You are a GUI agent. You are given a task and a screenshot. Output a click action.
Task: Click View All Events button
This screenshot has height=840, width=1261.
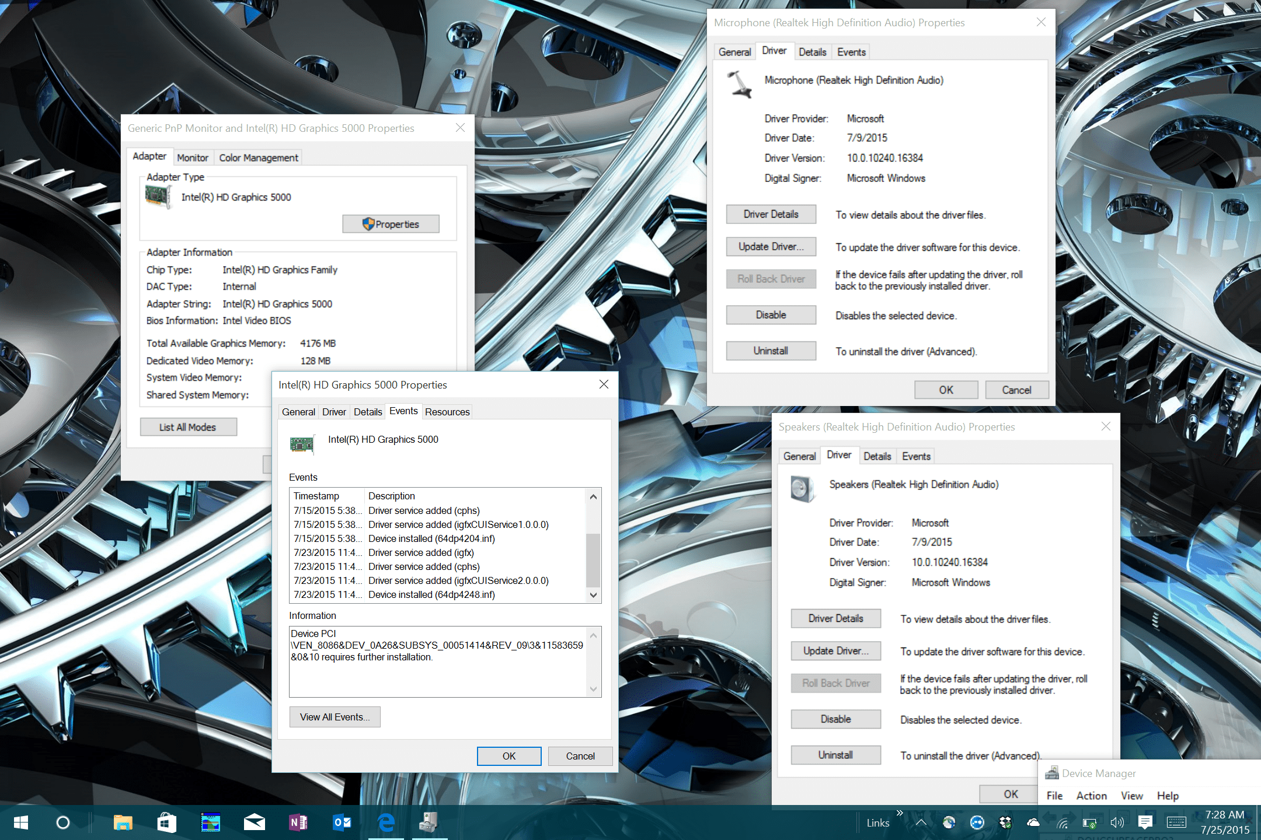[335, 717]
